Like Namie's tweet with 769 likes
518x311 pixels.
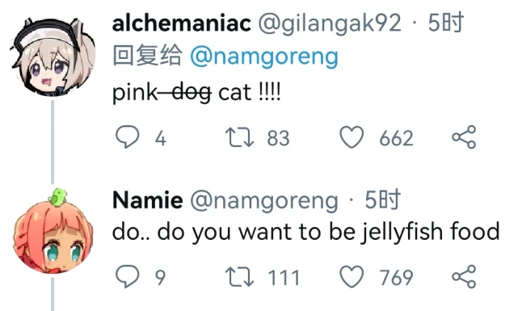click(352, 276)
